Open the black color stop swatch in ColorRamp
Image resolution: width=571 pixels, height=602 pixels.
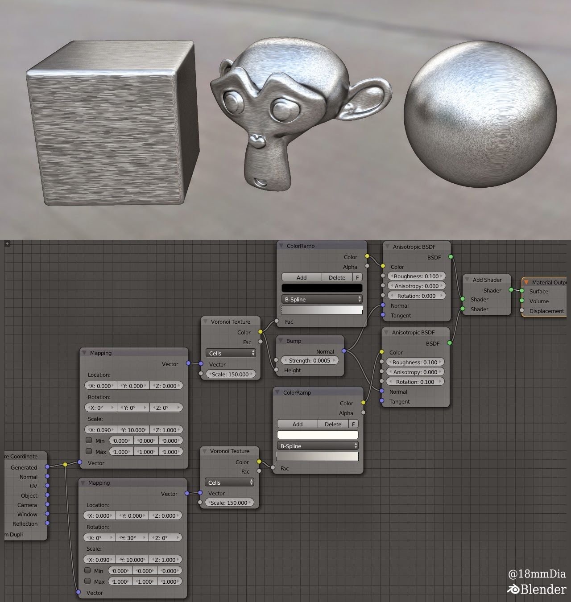click(x=322, y=288)
